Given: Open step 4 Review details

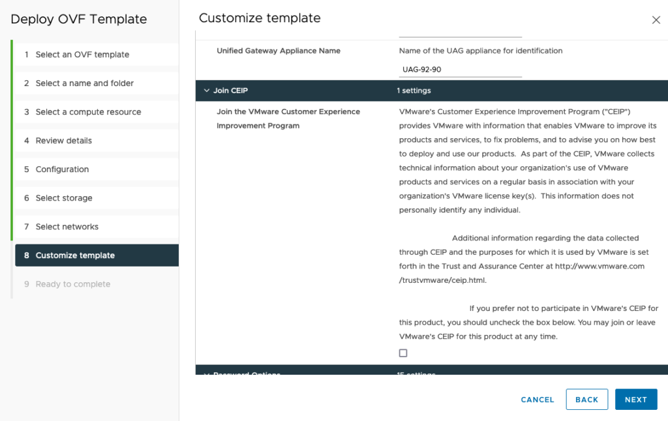Looking at the screenshot, I should click(63, 141).
